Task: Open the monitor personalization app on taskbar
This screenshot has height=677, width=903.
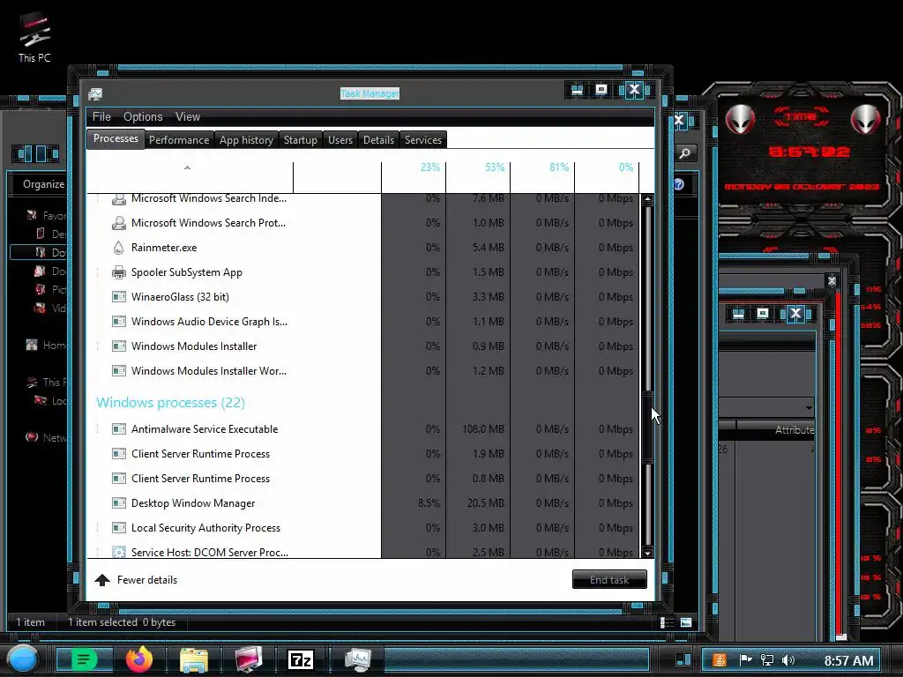Action: (249, 659)
